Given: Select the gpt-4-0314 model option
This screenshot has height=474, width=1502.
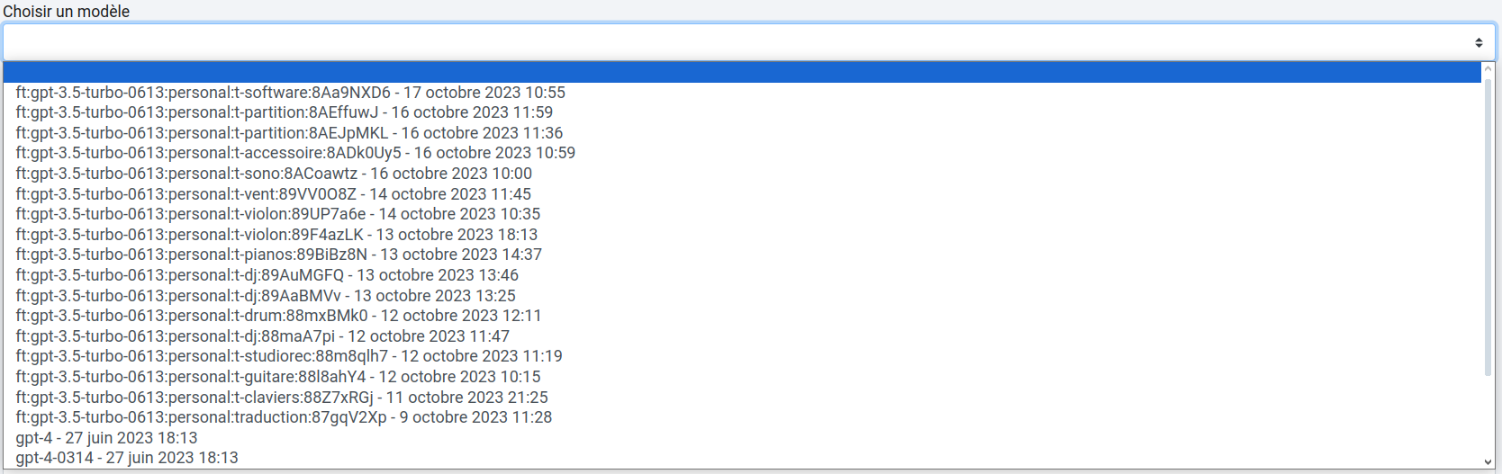Looking at the screenshot, I should [x=127, y=458].
